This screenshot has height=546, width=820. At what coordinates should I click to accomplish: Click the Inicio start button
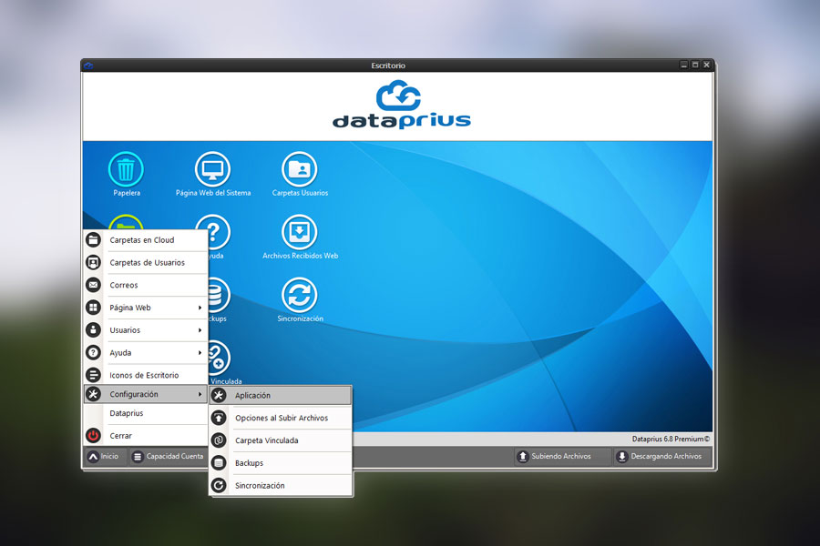tap(104, 456)
